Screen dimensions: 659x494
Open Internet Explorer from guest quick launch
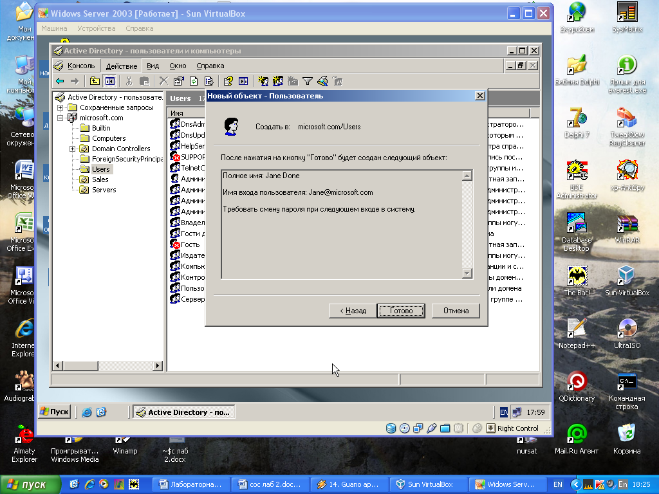click(x=87, y=412)
